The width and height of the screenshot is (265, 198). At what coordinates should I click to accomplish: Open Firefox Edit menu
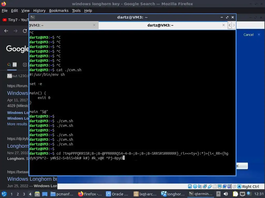point(14,11)
